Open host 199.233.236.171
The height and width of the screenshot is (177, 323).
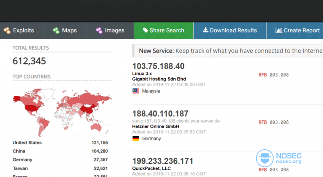[163, 161]
